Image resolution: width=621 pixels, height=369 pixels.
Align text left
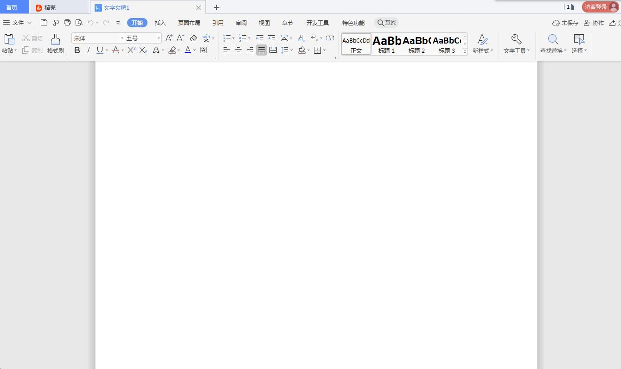227,50
